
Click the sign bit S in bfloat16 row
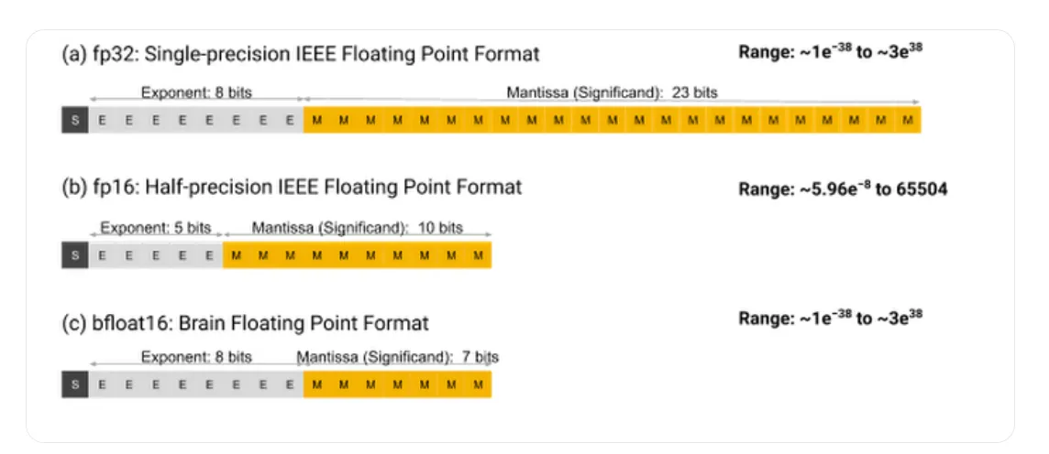point(74,384)
